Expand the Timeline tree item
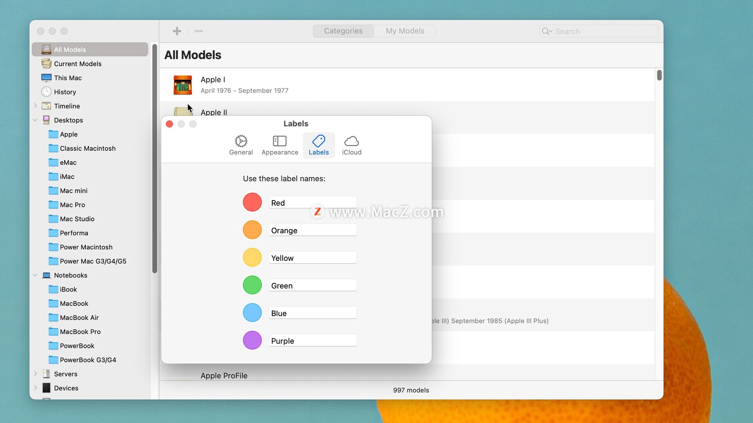 pyautogui.click(x=35, y=106)
